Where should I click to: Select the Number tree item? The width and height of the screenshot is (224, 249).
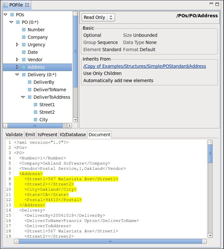click(36, 30)
